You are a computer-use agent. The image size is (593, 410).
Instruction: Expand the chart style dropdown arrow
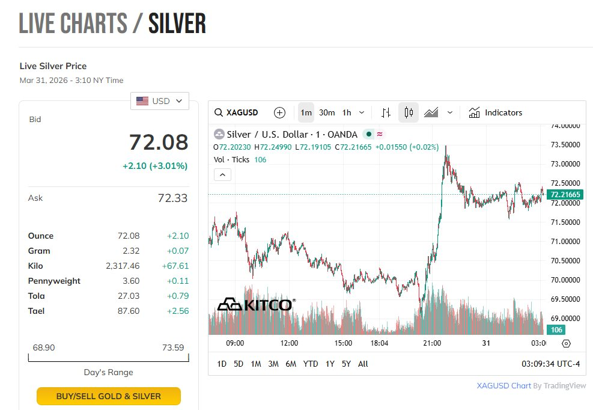(450, 112)
